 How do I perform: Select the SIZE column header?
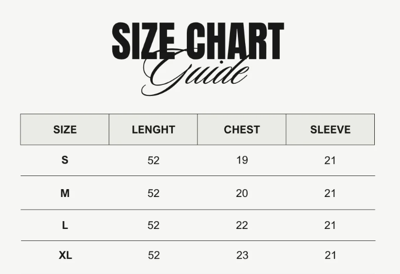65,129
